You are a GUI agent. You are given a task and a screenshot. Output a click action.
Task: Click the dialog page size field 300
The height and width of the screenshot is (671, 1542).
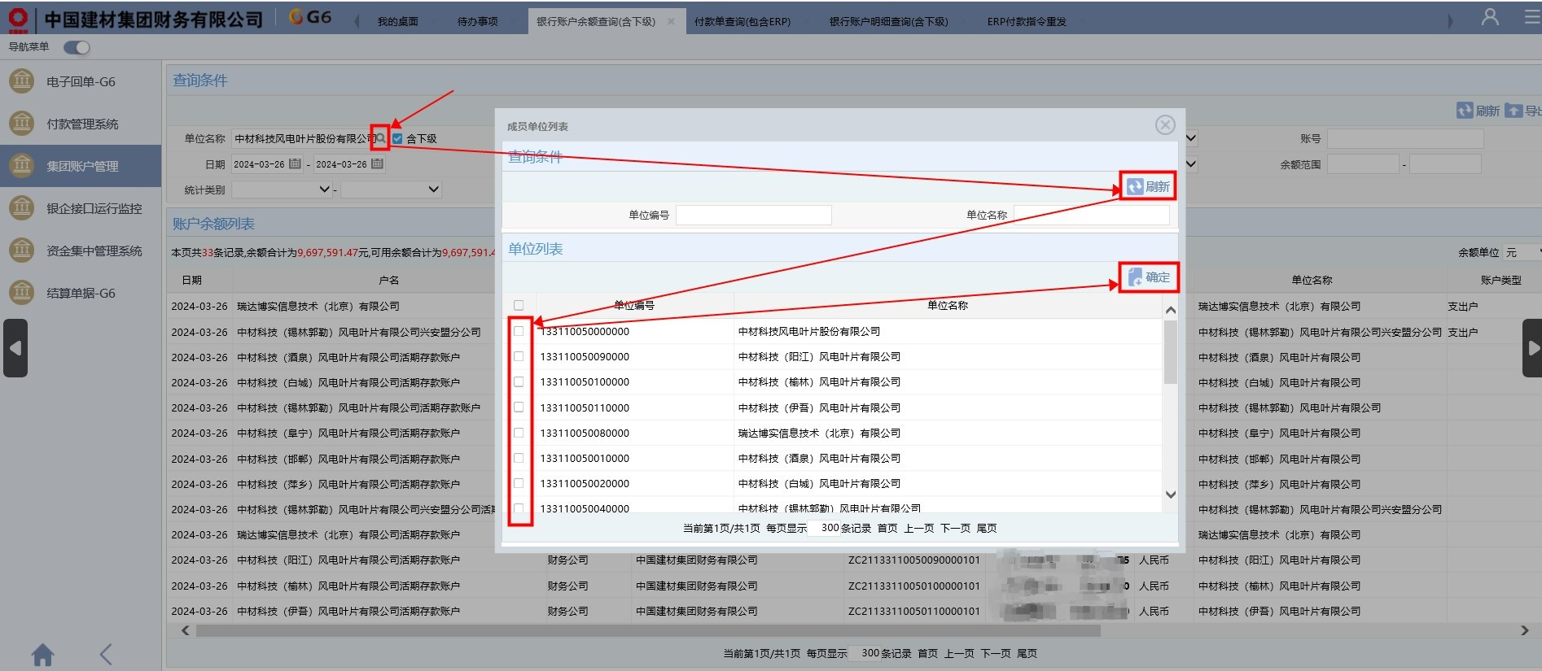pos(824,529)
